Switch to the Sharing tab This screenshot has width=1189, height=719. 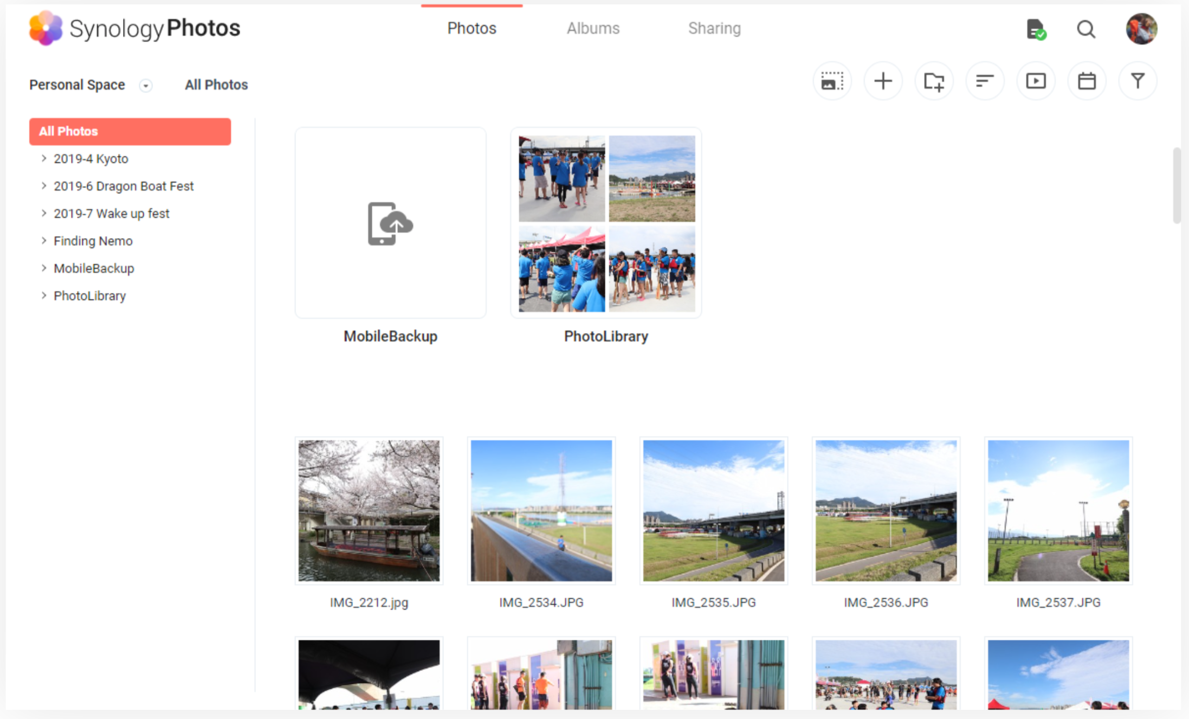point(714,28)
